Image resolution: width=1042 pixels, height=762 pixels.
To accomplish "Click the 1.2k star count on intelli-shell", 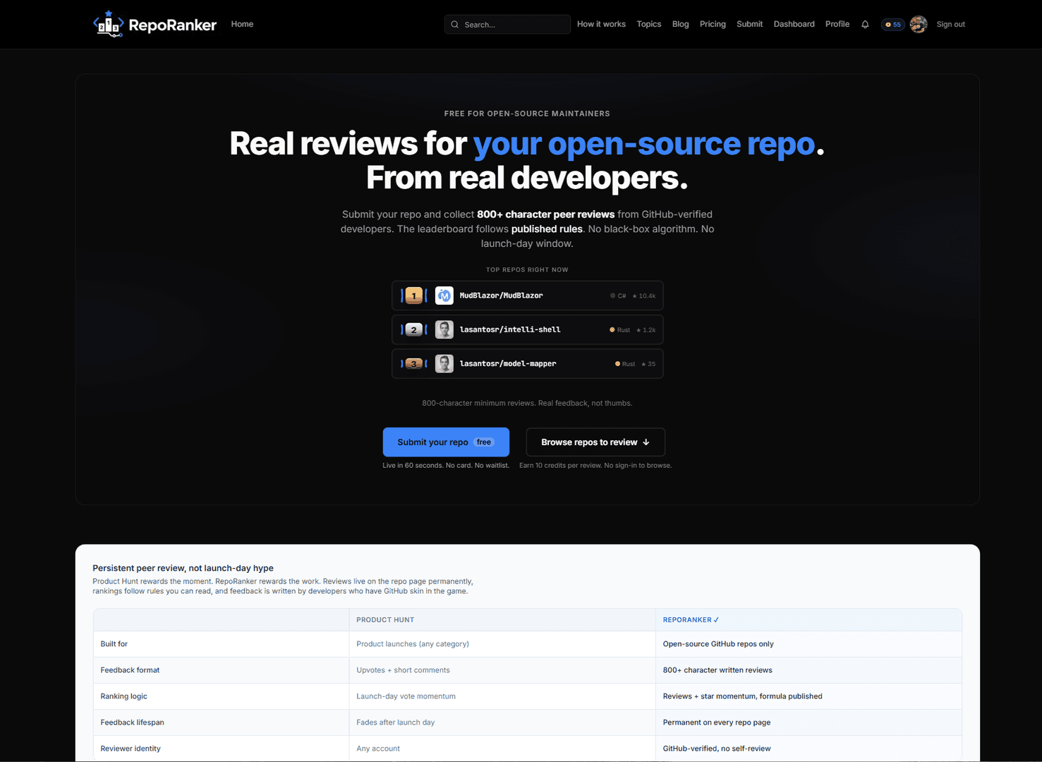I will (646, 330).
